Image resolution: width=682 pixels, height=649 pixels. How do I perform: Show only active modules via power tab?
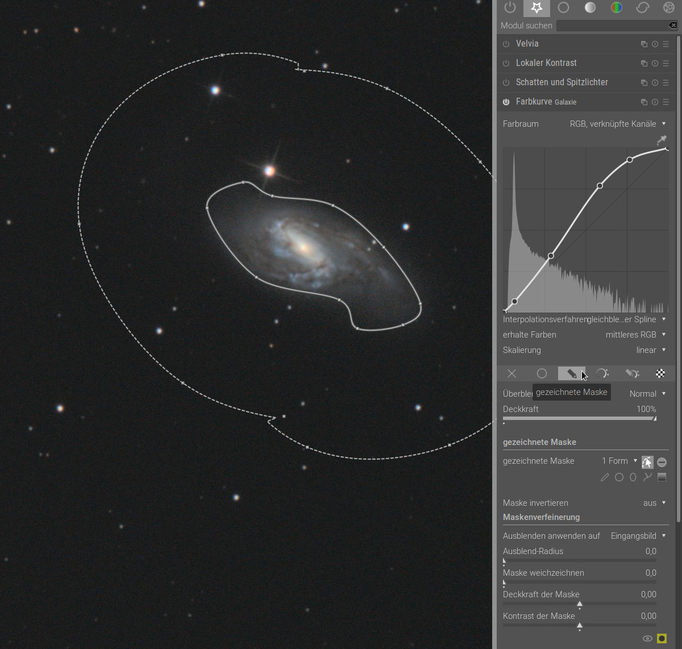(510, 7)
